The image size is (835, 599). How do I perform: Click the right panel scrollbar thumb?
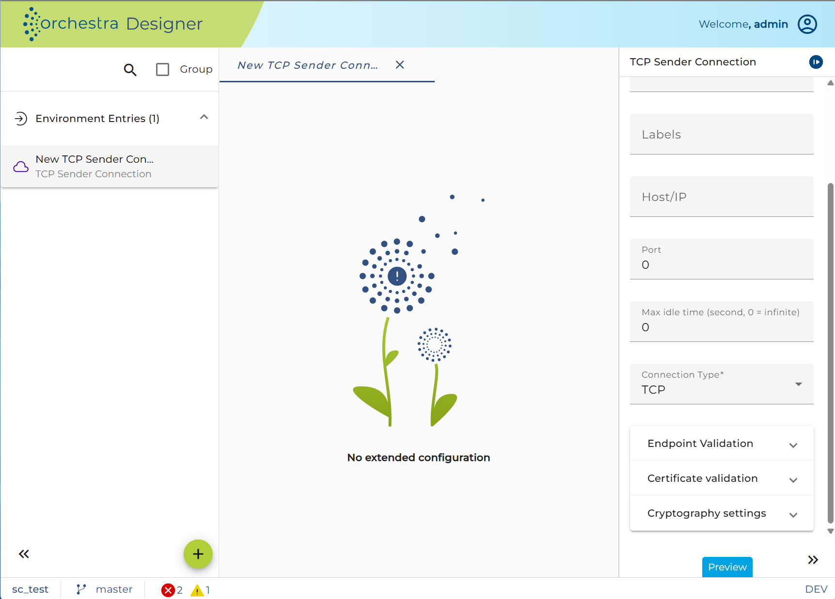[831, 353]
